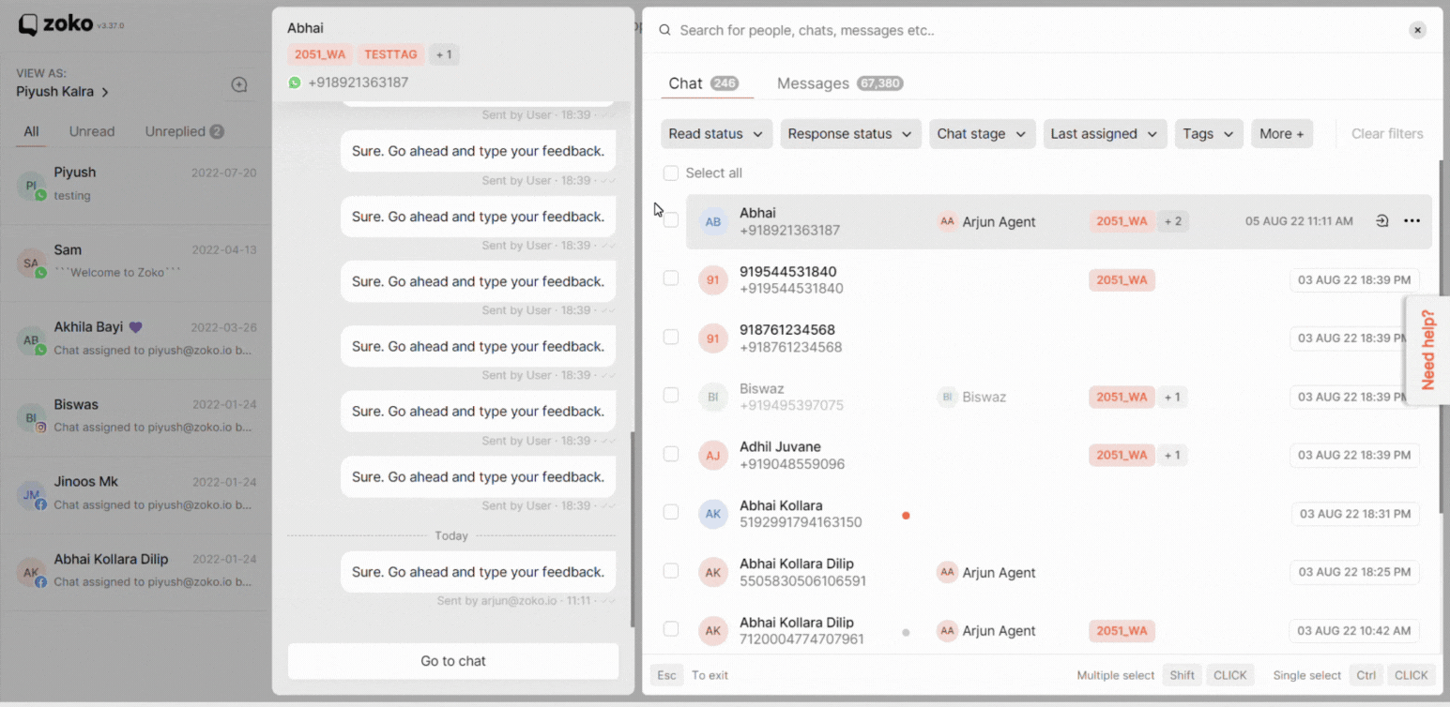Switch to the Messages results tab

[x=839, y=83]
